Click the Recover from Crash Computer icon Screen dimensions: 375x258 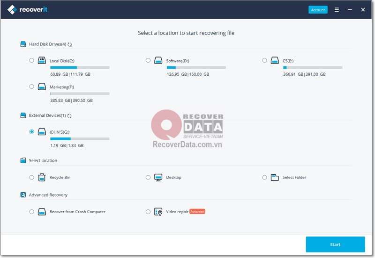tap(42, 212)
